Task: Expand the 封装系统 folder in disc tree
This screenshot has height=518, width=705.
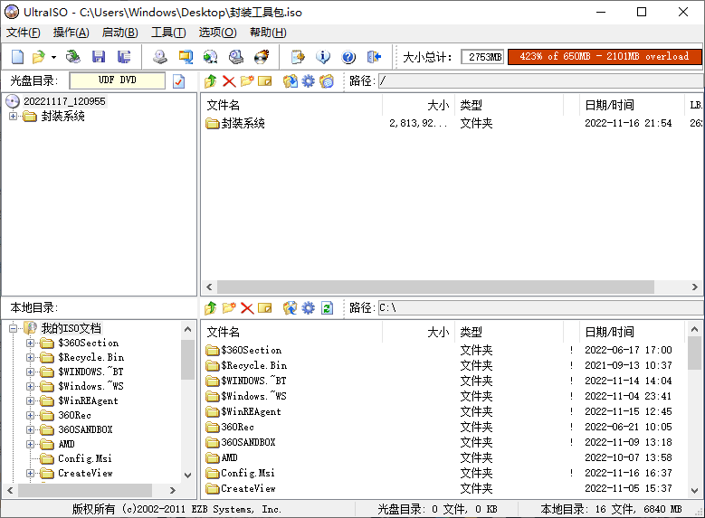Action: (13, 117)
